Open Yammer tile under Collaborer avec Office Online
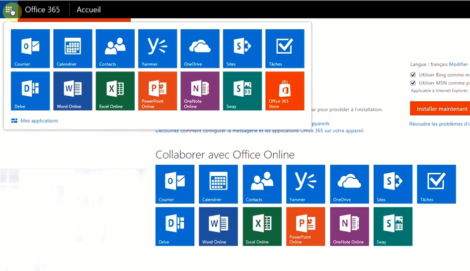This screenshot has height=271, width=470. pyautogui.click(x=306, y=184)
